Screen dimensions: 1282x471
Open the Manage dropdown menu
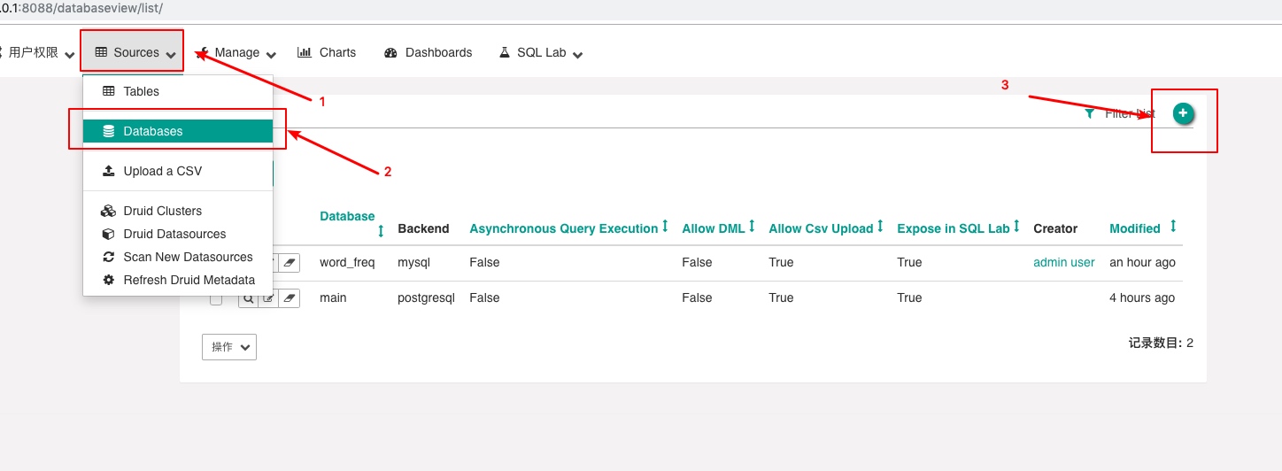236,52
